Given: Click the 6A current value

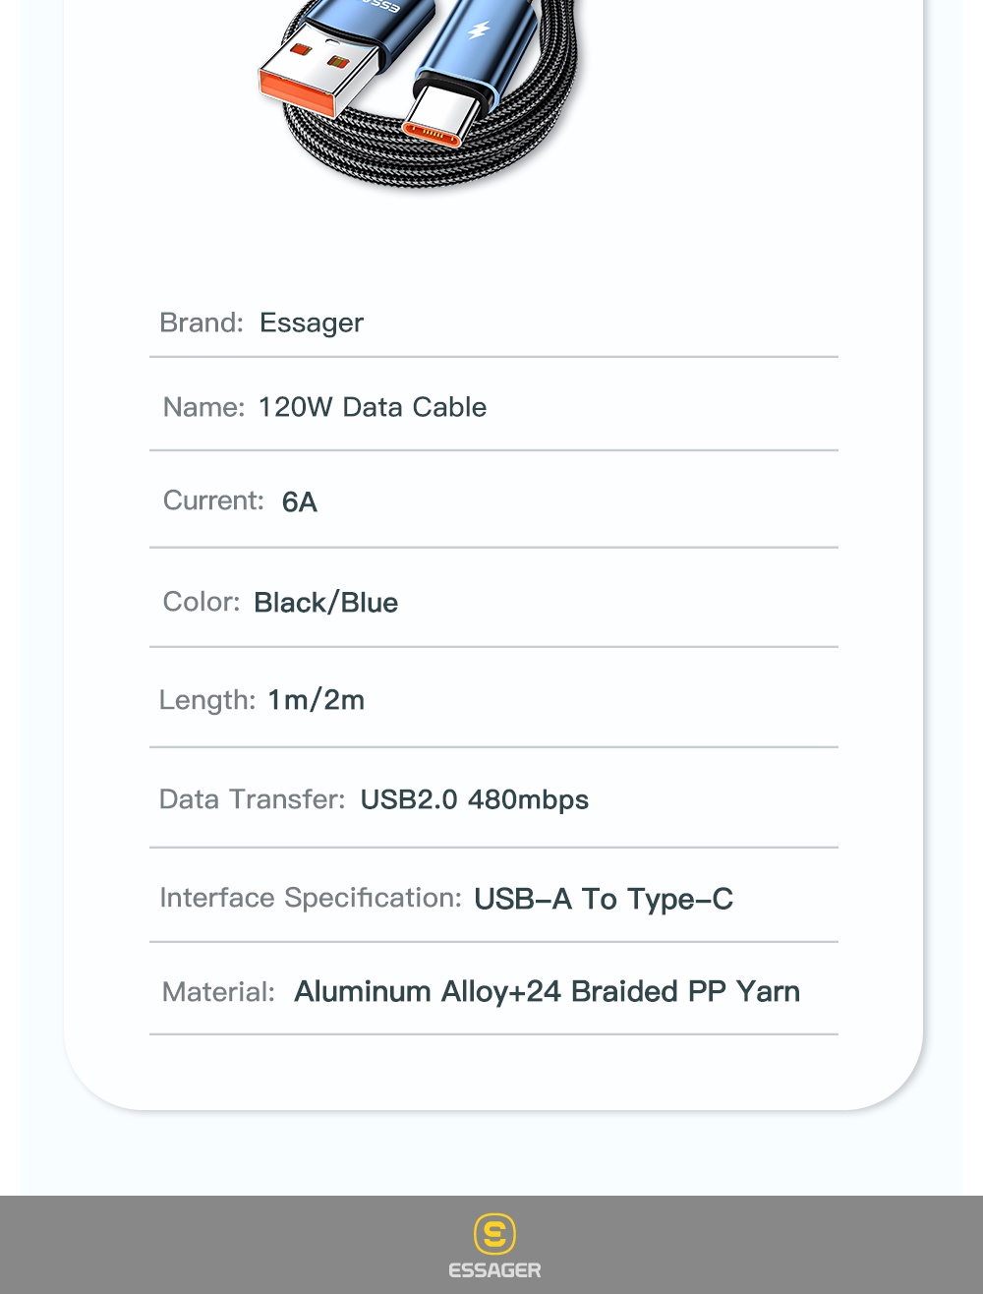Looking at the screenshot, I should [300, 502].
